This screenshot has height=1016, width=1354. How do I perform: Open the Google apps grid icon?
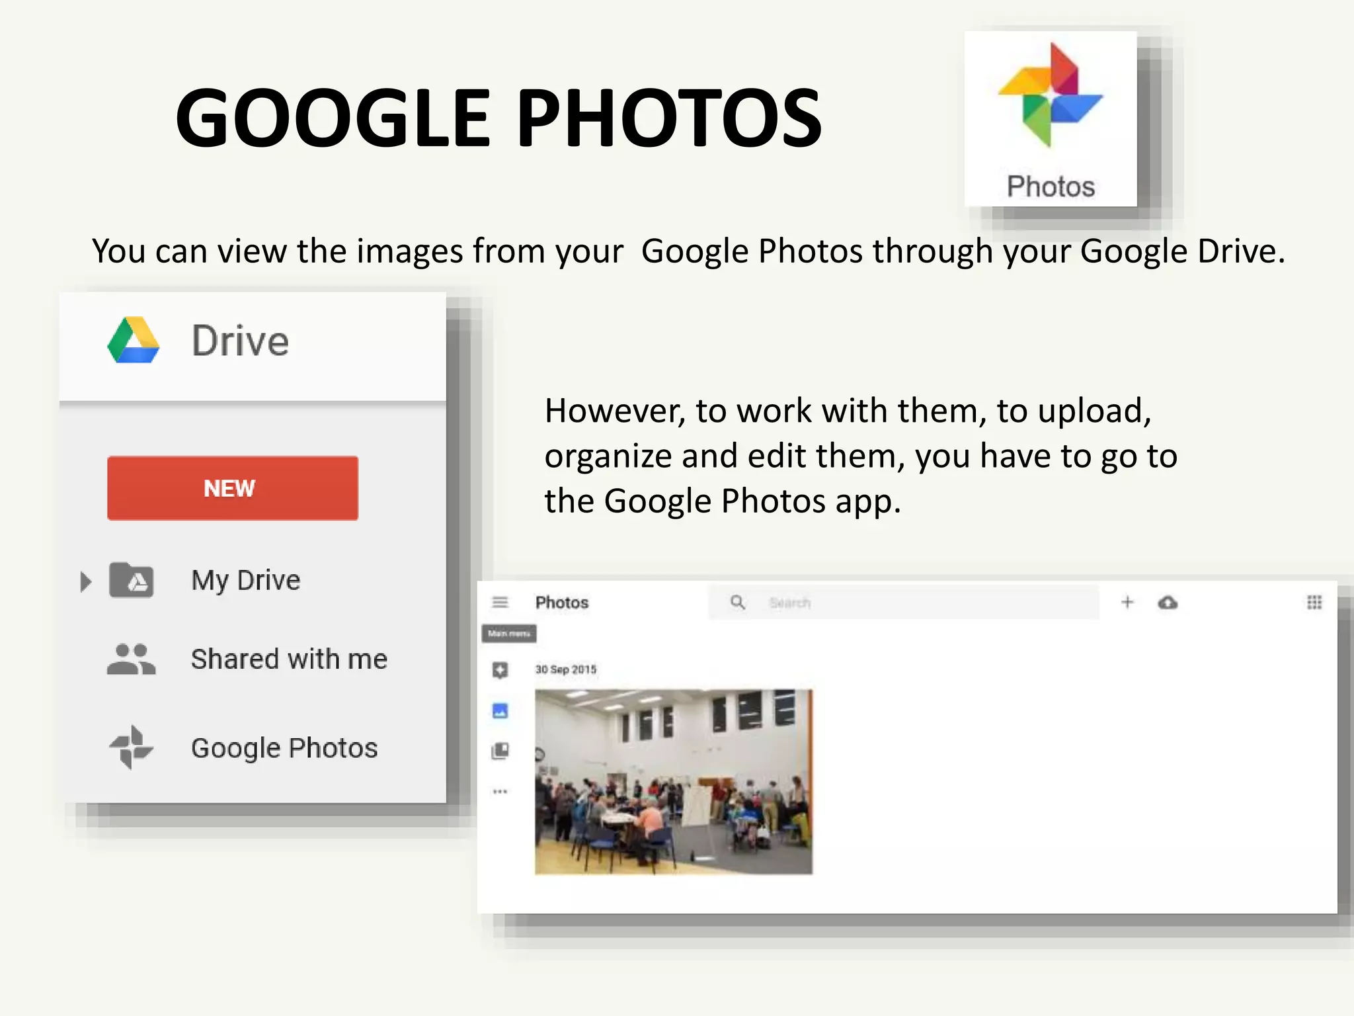pos(1314,602)
